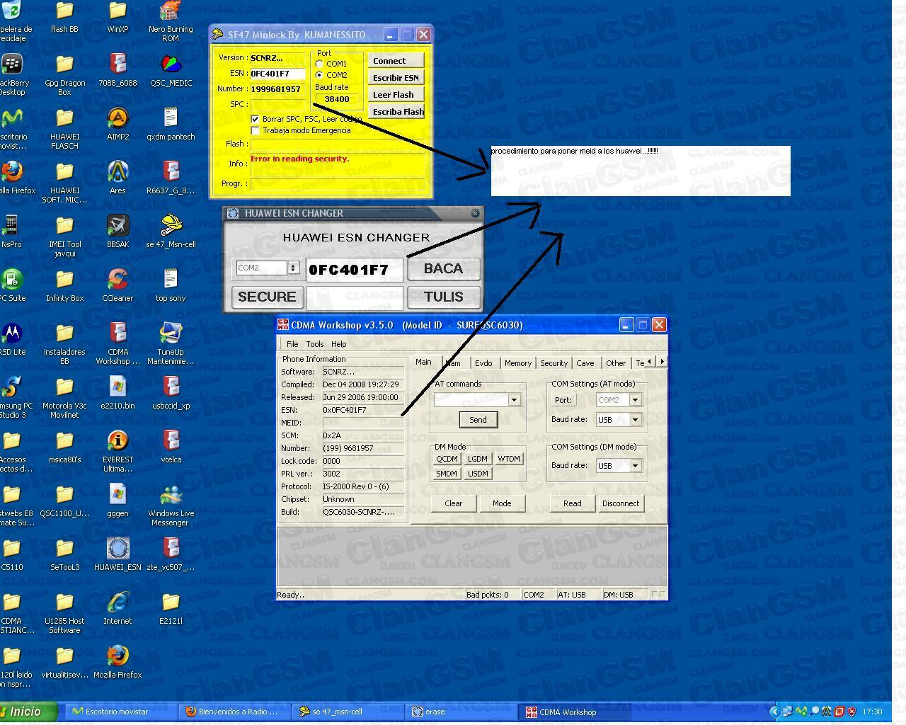Launch HUAWEI_ESN desktop icon

117,549
